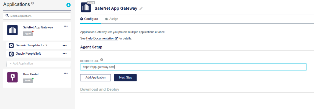This screenshot has height=109, width=314.
Task: Click the blue plus add application icon
Action: pyautogui.click(x=68, y=5)
